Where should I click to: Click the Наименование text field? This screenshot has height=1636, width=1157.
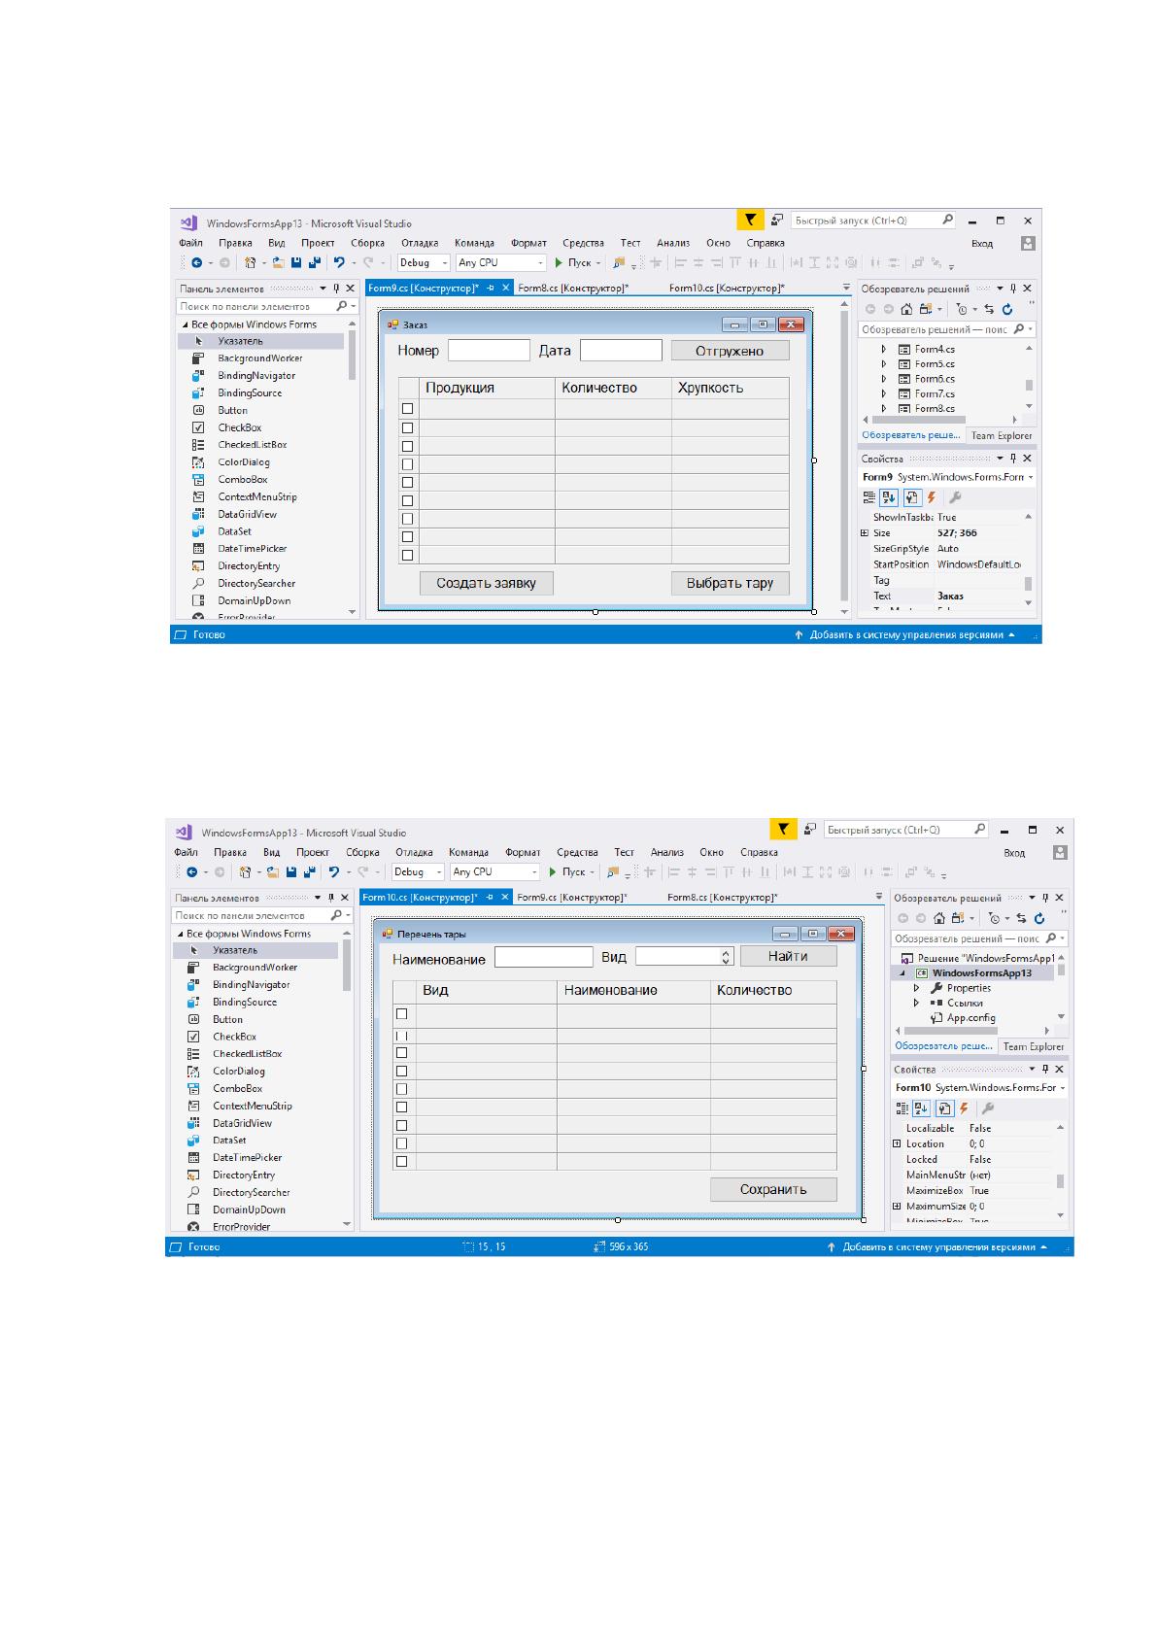(543, 957)
